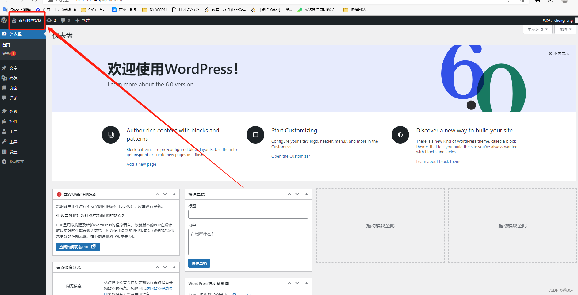Collapse the 站点健康状态 panel

pos(174,267)
